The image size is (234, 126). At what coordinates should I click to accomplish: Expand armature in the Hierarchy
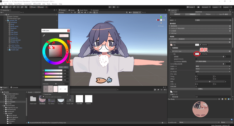(x=8, y=23)
